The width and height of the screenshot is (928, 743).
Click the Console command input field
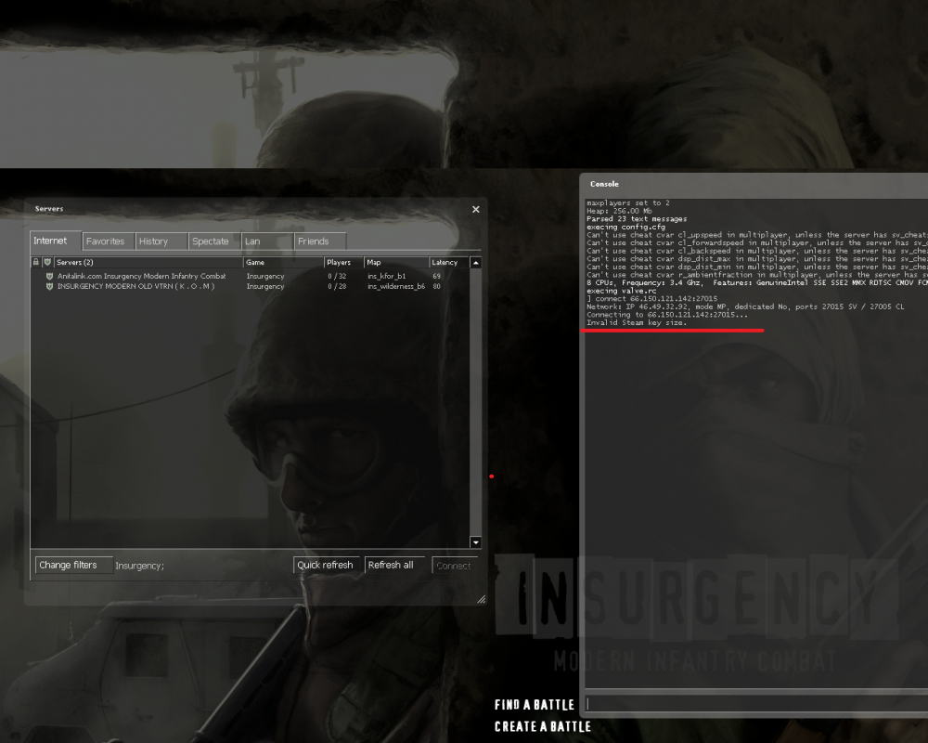[x=756, y=704]
